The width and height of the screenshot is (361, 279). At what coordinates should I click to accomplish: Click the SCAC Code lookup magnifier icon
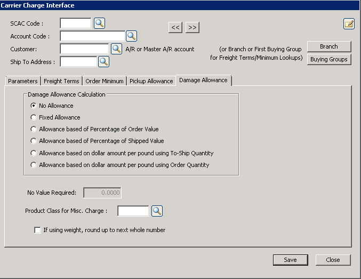click(99, 23)
